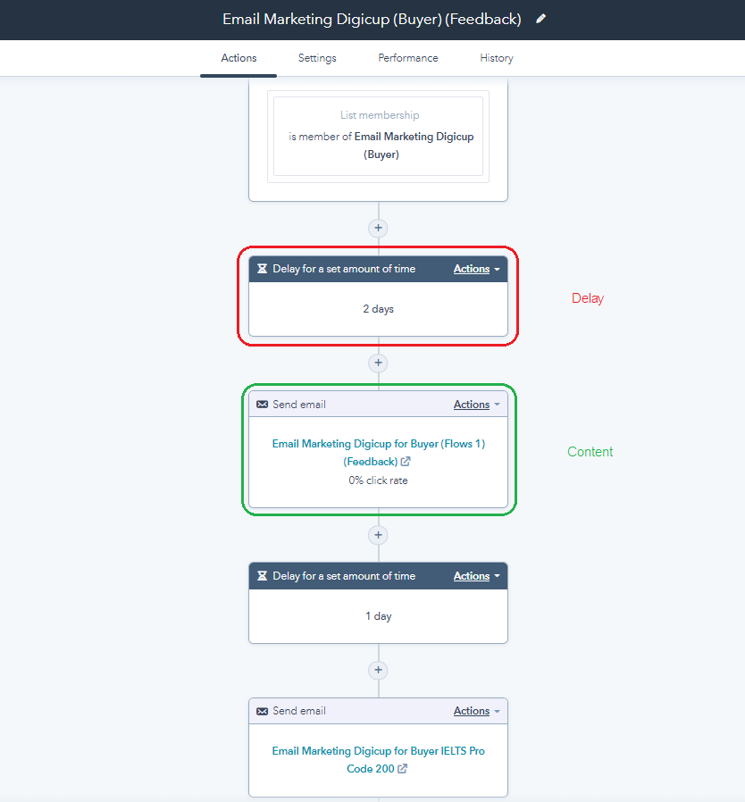
Task: Click the hourglass icon on the 2 days delay
Action: pos(263,269)
